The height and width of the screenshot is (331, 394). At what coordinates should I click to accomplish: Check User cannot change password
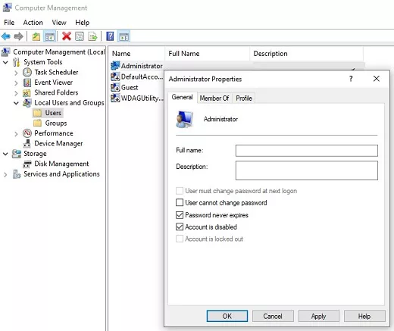(x=180, y=202)
